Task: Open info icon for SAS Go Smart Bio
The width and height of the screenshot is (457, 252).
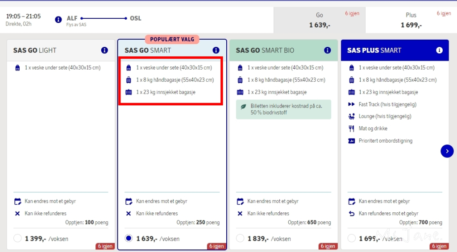Action: 327,50
